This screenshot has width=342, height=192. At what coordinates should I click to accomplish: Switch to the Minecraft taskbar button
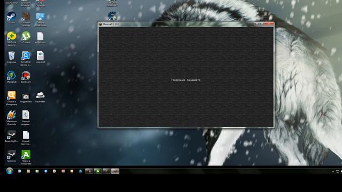coord(115,171)
